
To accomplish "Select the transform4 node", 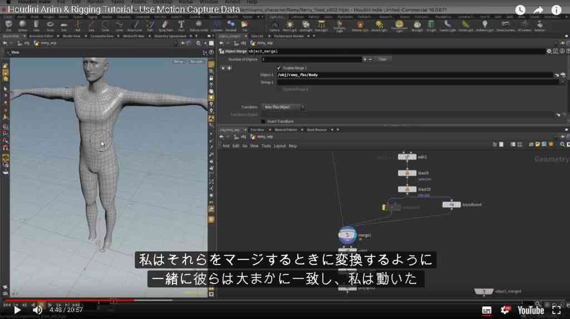I will click(451, 205).
